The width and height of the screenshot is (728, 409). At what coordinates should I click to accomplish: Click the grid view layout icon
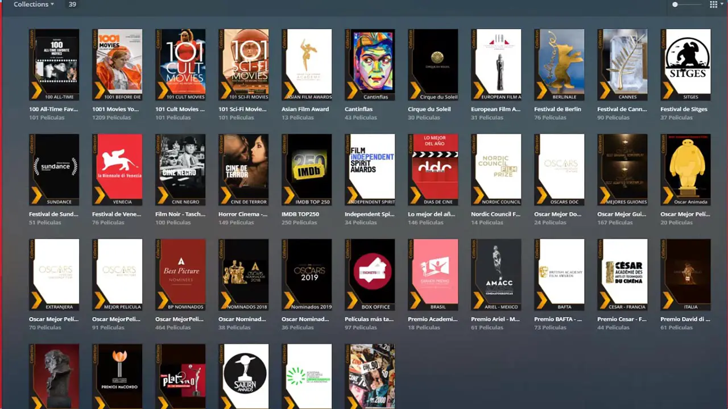tap(713, 5)
